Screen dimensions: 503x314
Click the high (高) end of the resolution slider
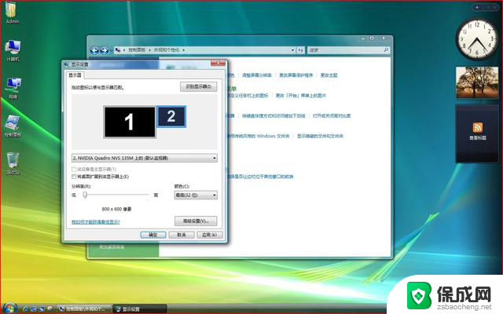[x=156, y=195]
